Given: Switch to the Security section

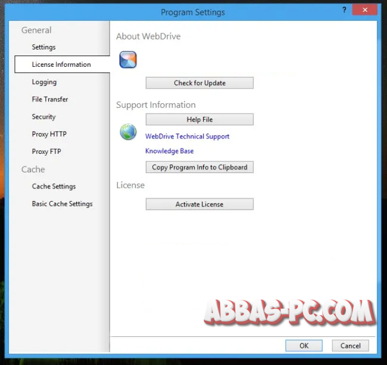Looking at the screenshot, I should click(x=43, y=117).
